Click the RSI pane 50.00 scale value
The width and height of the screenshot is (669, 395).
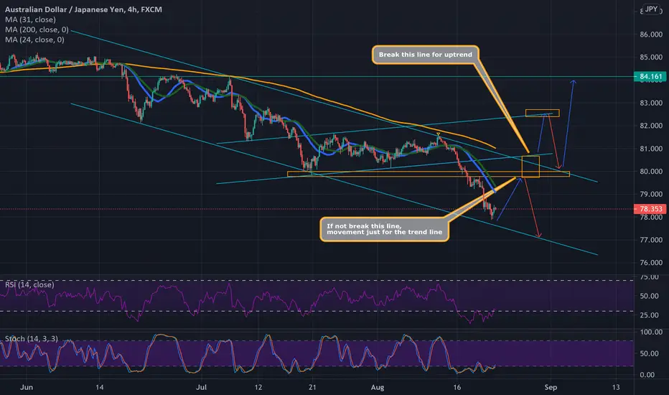pos(647,296)
